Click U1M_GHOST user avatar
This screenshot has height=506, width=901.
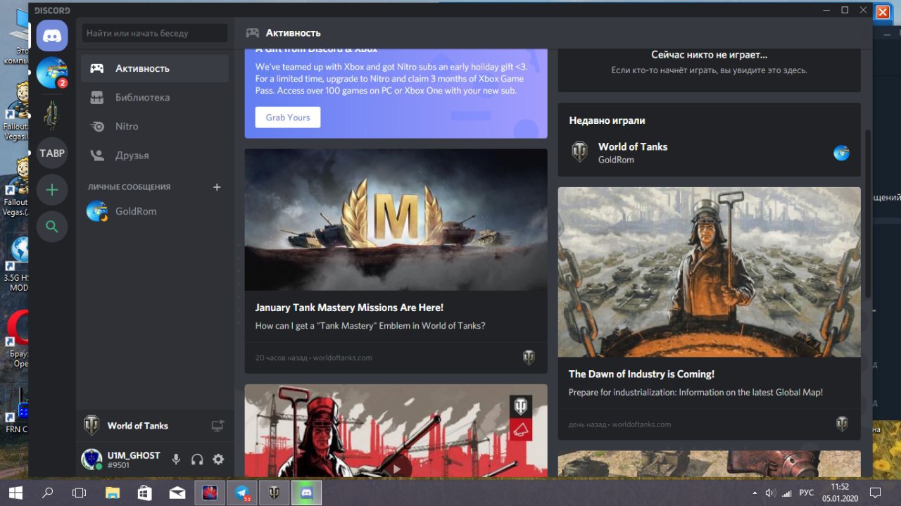click(x=92, y=459)
